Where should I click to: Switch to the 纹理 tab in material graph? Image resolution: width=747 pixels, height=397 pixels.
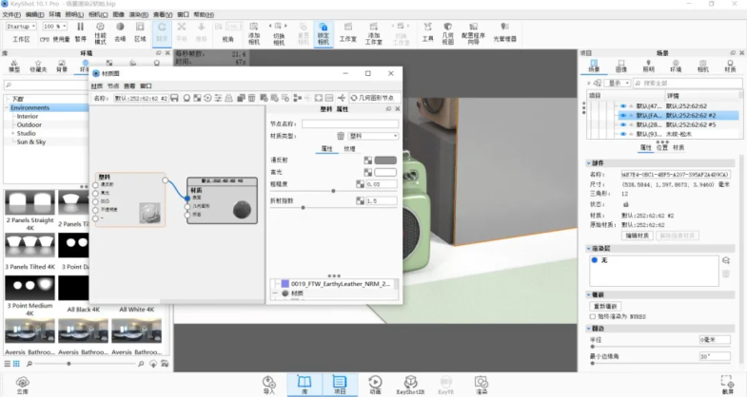[x=349, y=148]
